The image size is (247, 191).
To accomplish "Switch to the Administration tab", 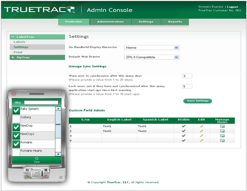I will [x=110, y=22].
